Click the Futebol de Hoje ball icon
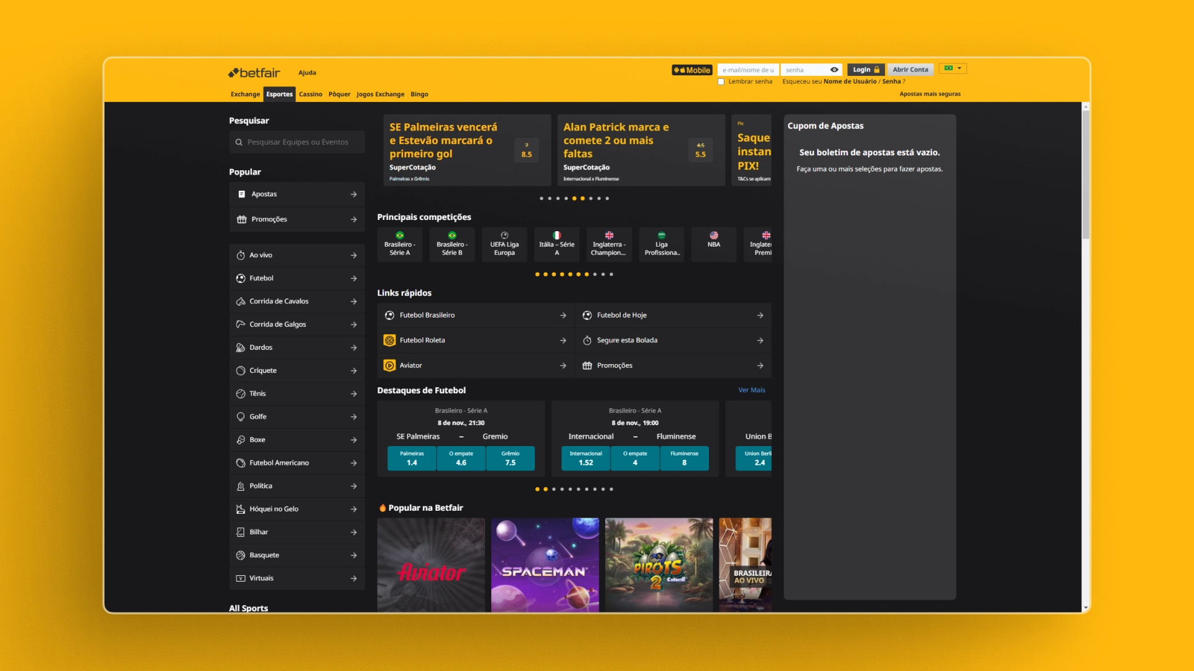1194x671 pixels. click(587, 316)
